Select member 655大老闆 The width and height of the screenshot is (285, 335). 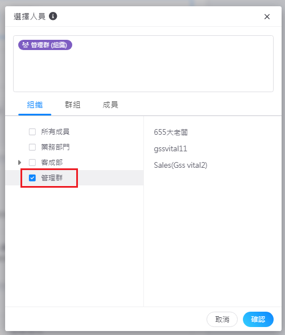(171, 133)
